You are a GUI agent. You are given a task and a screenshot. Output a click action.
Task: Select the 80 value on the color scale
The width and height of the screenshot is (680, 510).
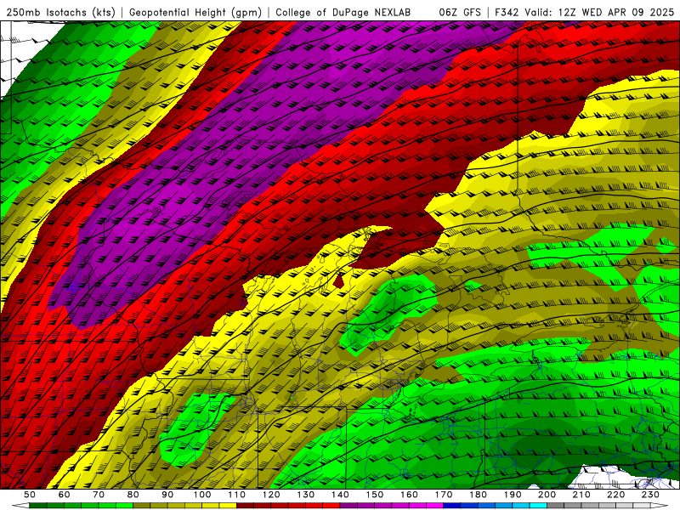click(x=133, y=495)
